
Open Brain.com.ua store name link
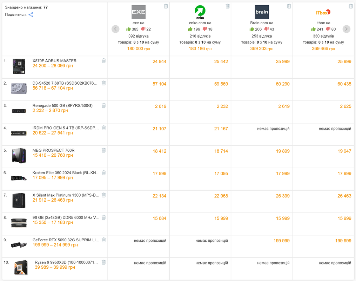262,23
